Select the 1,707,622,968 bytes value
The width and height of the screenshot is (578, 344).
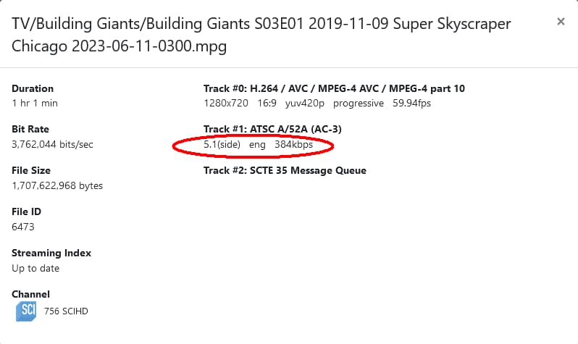(x=57, y=185)
